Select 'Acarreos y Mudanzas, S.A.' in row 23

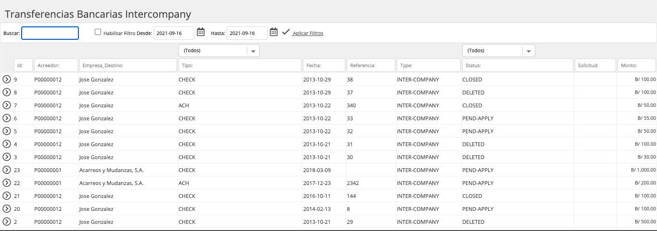pos(111,170)
